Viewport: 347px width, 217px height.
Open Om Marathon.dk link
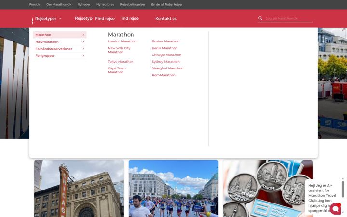(59, 4)
